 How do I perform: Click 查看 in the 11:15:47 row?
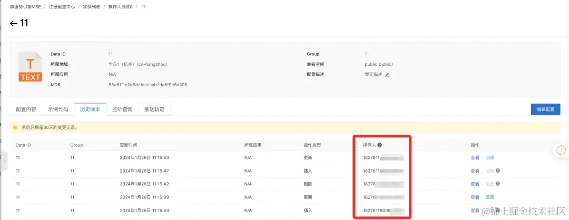[475, 171]
